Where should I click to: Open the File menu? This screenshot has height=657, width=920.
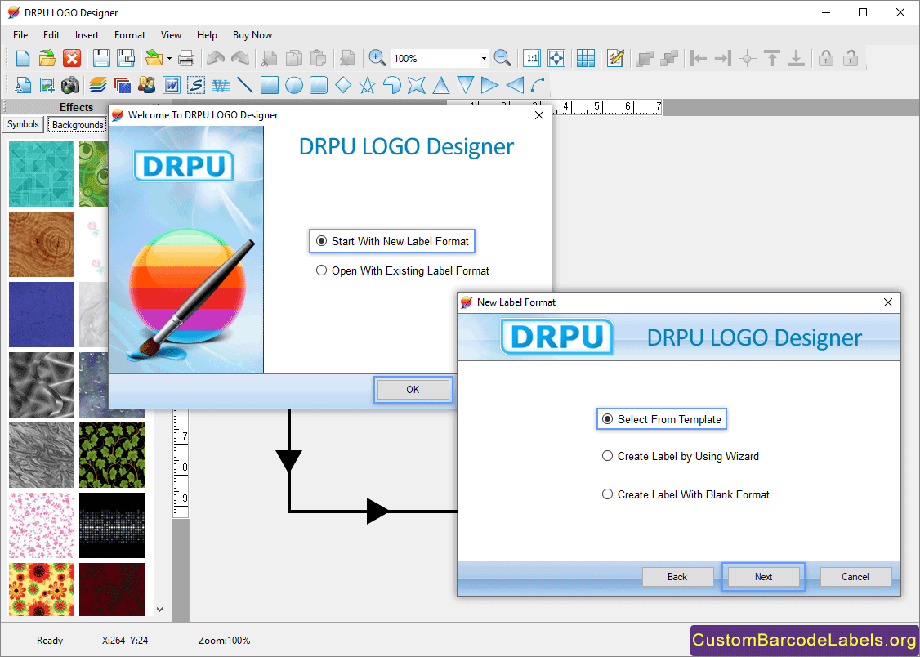20,35
